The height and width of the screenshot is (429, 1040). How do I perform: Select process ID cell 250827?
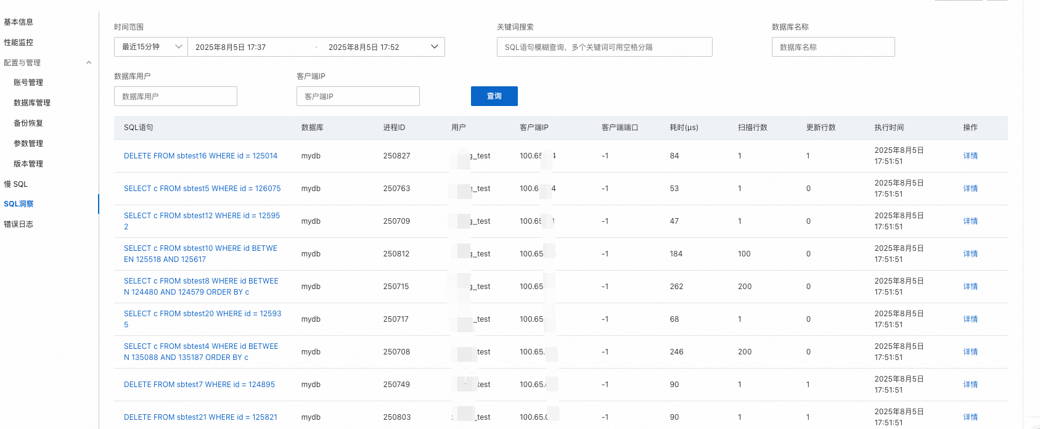point(396,156)
